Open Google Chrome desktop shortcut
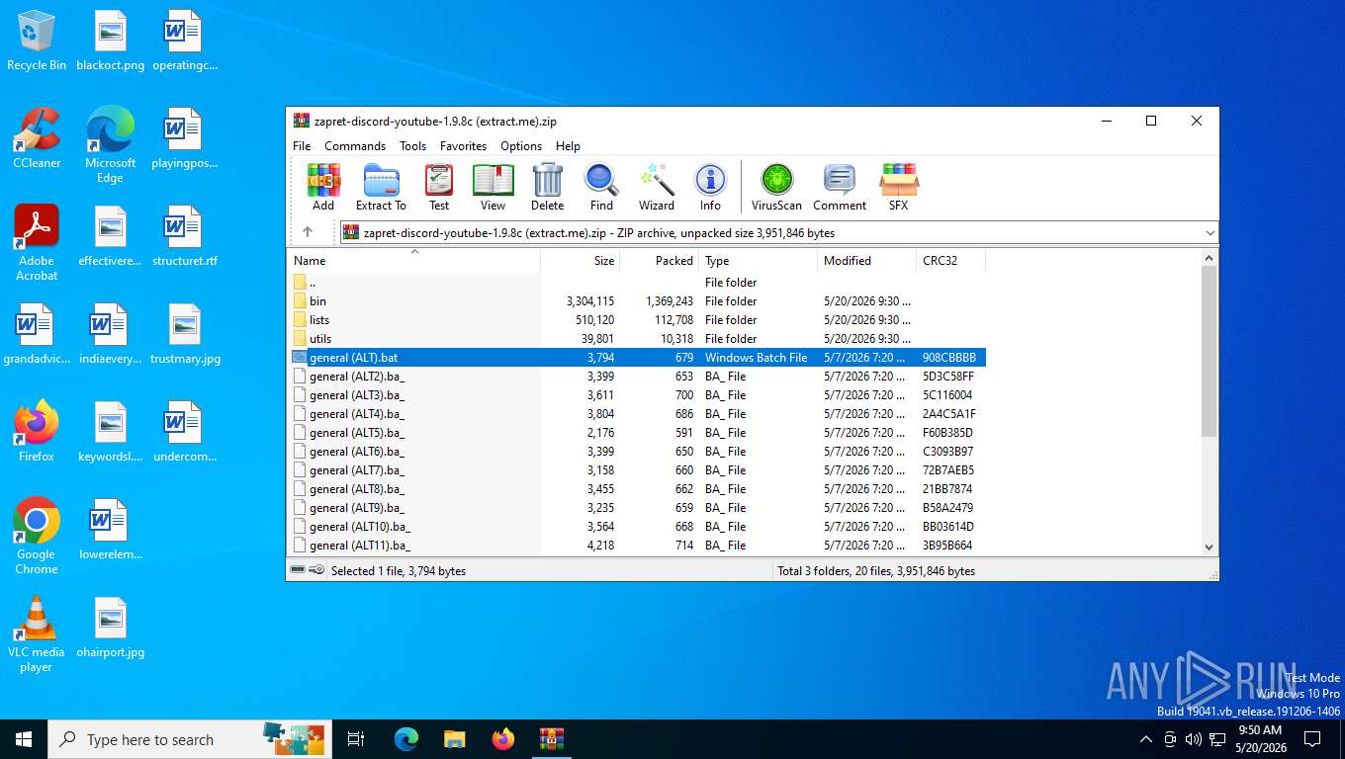 point(37,536)
